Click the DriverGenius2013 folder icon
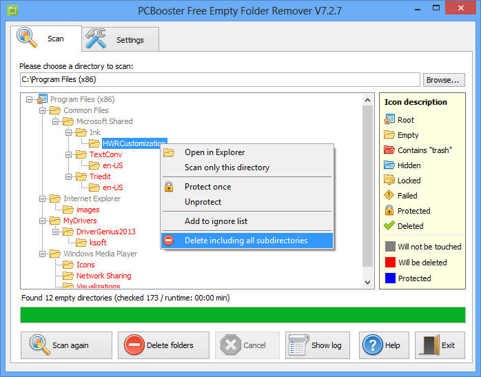Viewport: 481px width, 377px height. (68, 232)
